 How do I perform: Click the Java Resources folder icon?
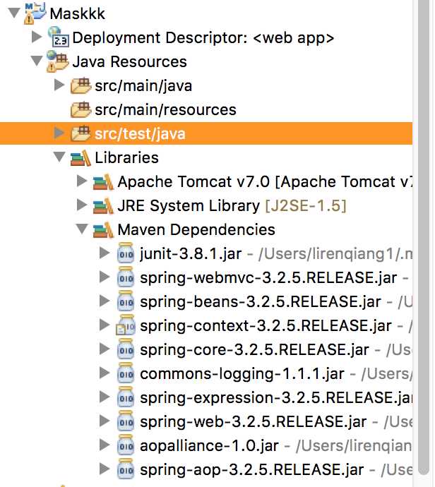(x=57, y=61)
